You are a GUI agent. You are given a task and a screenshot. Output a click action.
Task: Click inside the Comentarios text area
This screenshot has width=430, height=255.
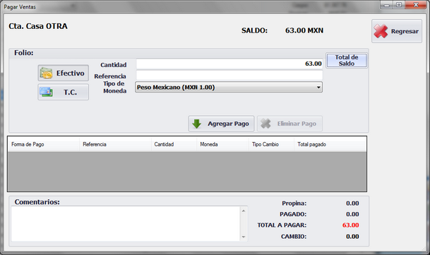click(126, 224)
